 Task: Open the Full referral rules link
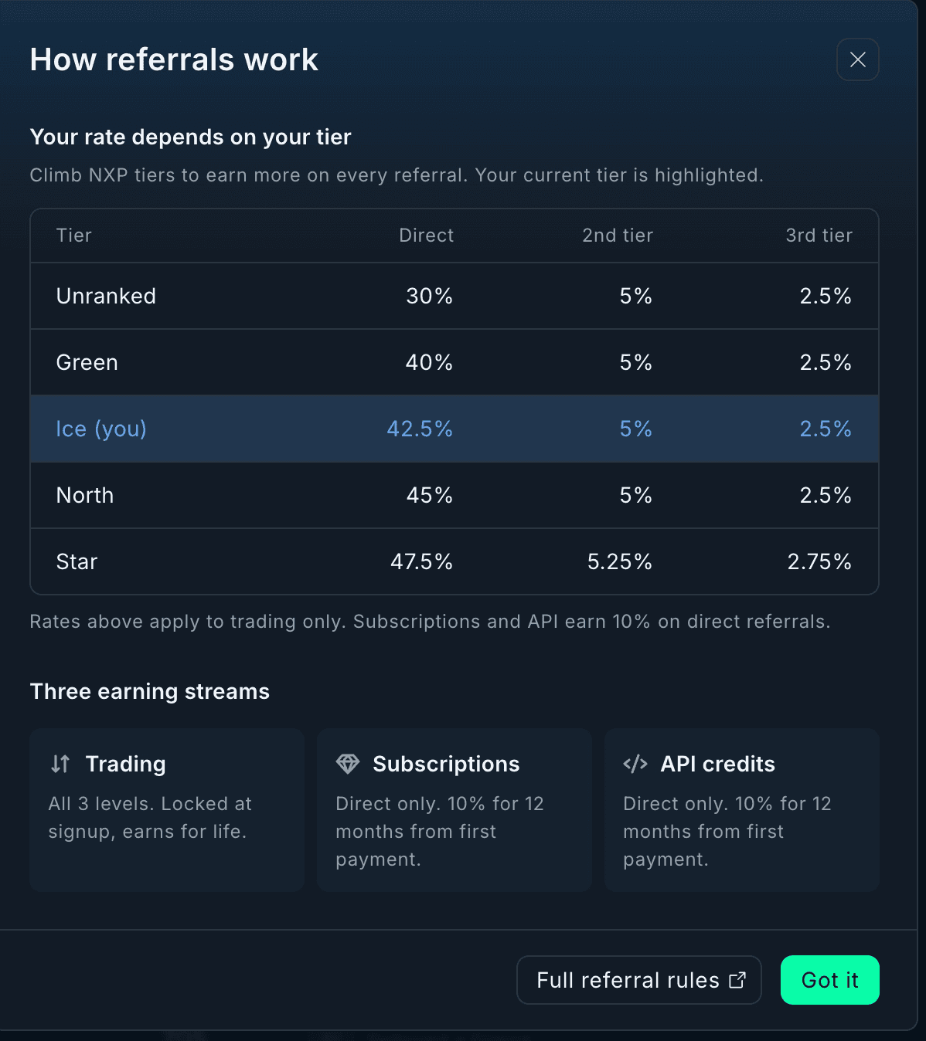click(x=639, y=980)
